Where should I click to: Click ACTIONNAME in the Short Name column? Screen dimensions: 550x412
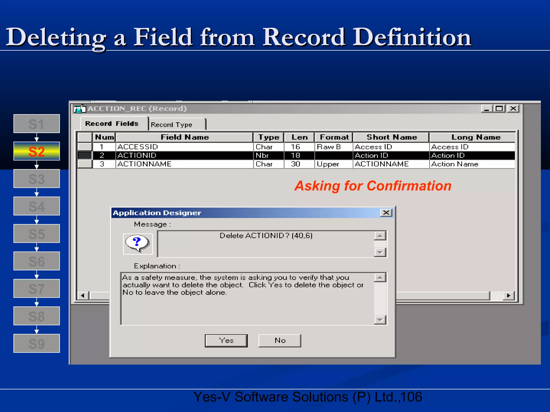coord(392,164)
